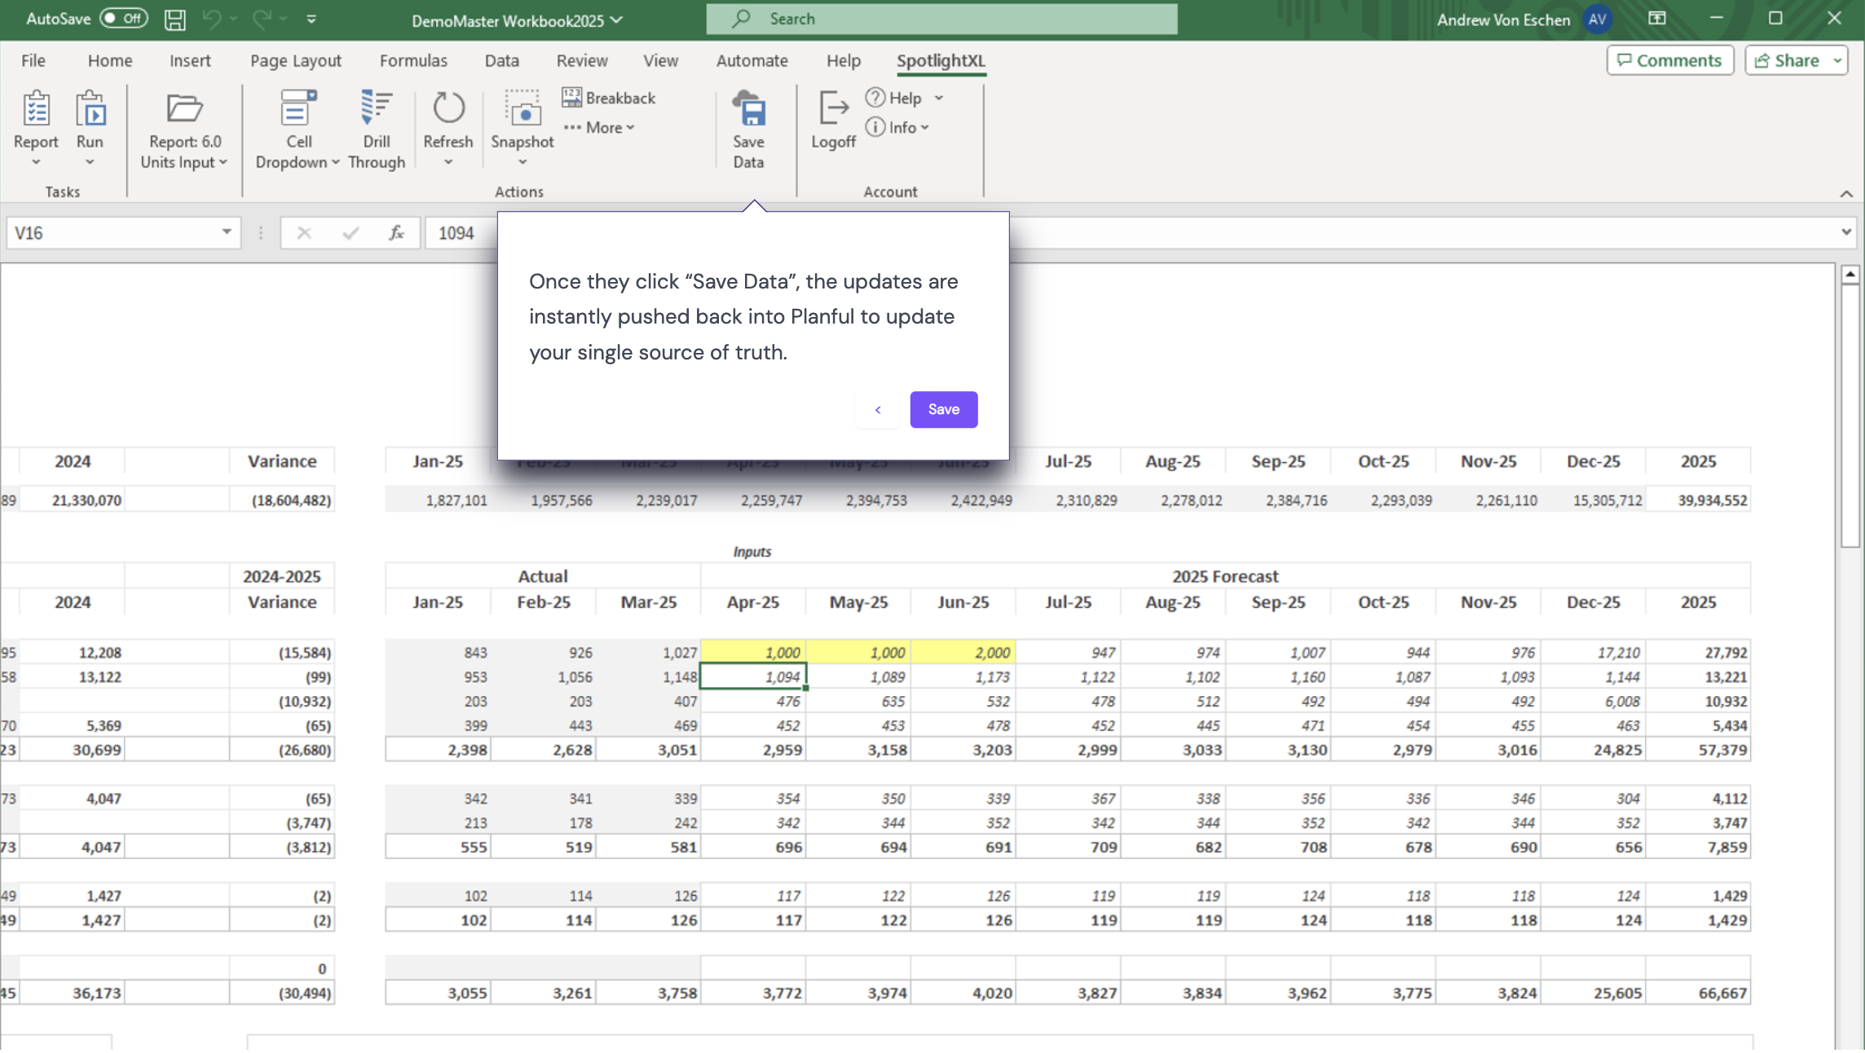This screenshot has width=1865, height=1053.
Task: Open the Name Box dropdown showing V16
Action: pyautogui.click(x=226, y=232)
